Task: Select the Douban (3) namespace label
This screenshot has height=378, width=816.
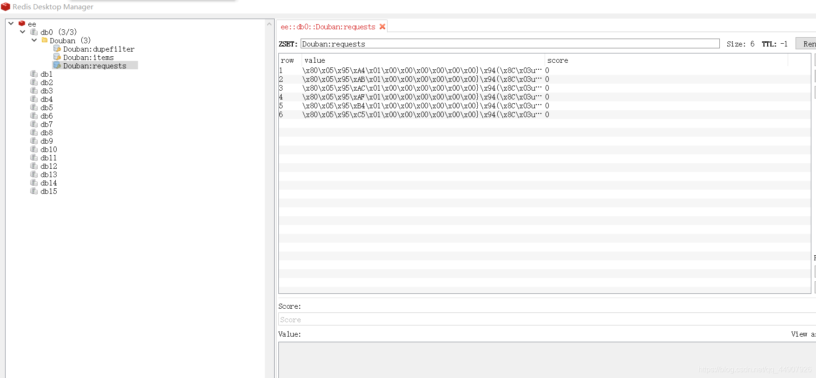Action: pyautogui.click(x=70, y=40)
